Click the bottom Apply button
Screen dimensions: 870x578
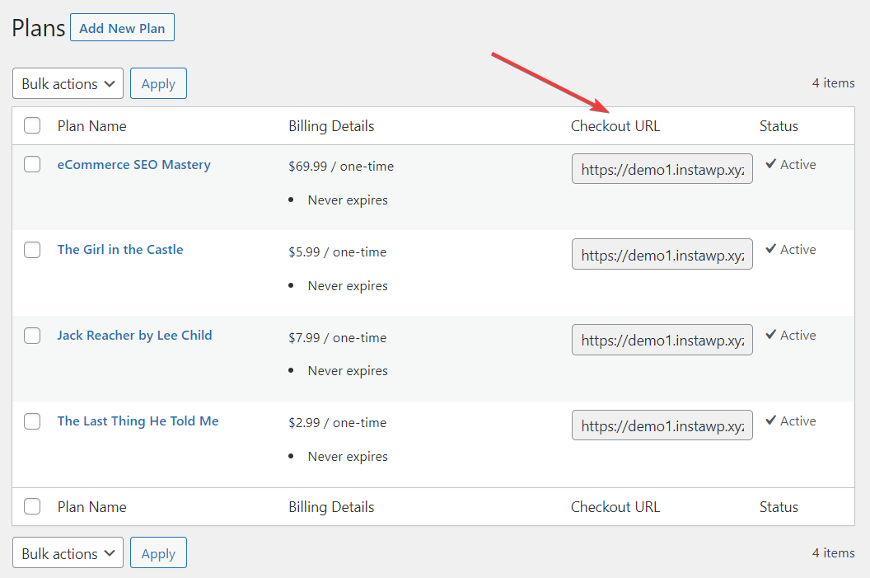coord(158,553)
